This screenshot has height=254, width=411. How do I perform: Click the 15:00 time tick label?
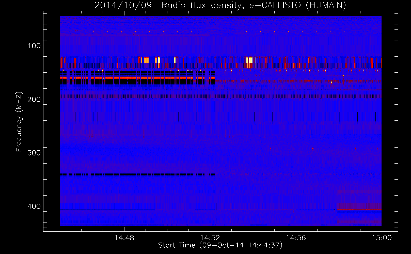[x=382, y=238]
